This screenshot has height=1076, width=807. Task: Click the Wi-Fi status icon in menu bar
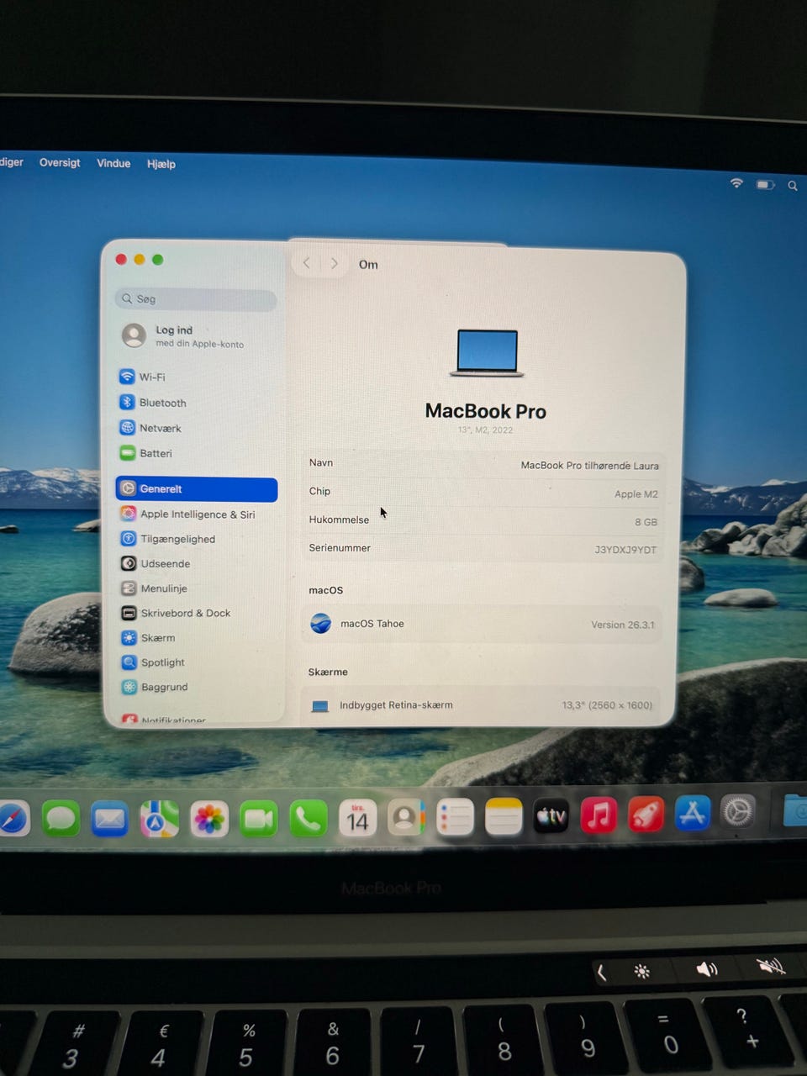[x=736, y=183]
